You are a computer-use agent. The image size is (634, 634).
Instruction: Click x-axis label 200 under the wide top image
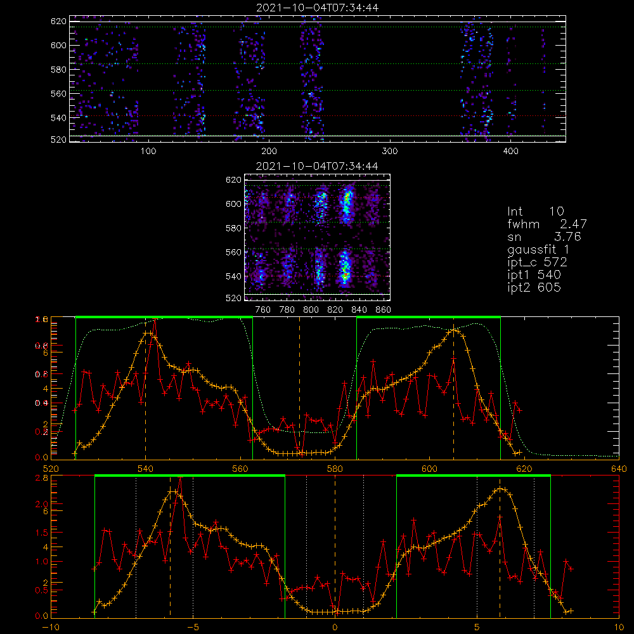pyautogui.click(x=269, y=152)
